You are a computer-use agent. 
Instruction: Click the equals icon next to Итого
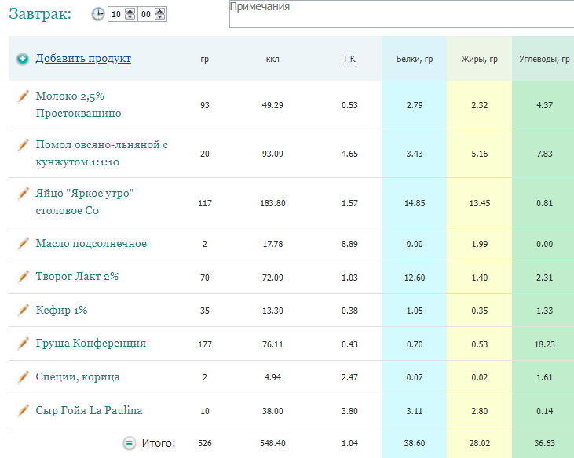point(129,443)
